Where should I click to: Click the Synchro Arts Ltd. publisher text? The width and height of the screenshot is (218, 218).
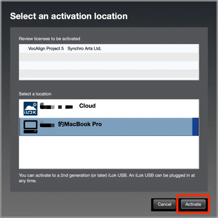[84, 48]
